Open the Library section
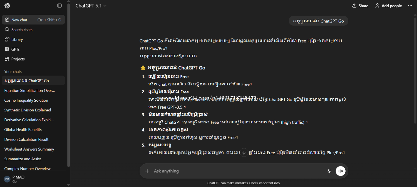 17,39
